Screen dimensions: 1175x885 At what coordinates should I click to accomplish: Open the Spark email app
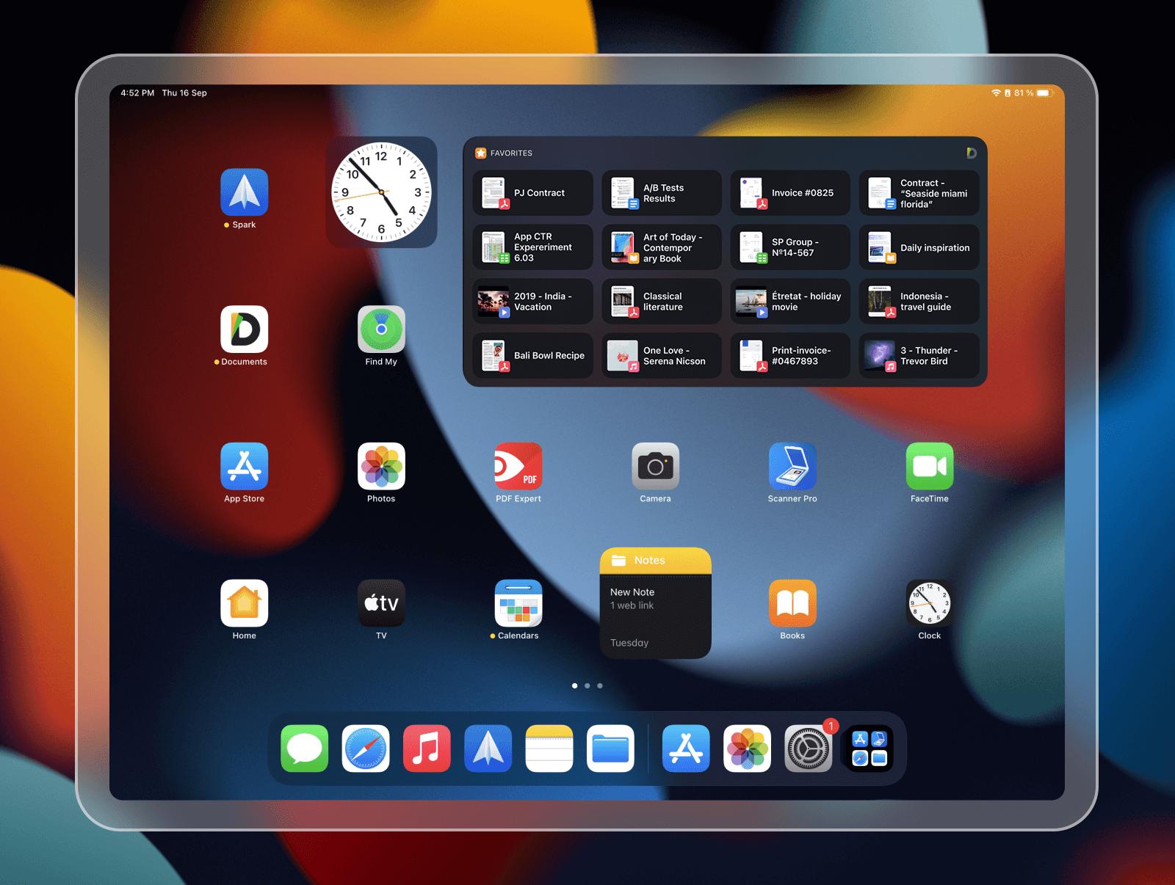244,194
